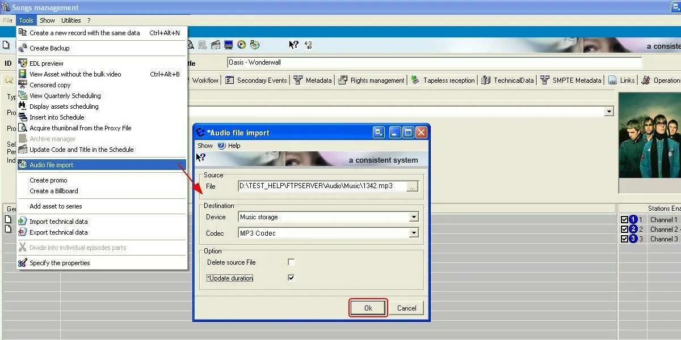681x340 pixels.
Task: Switch to the Rights management tab
Action: tap(372, 80)
